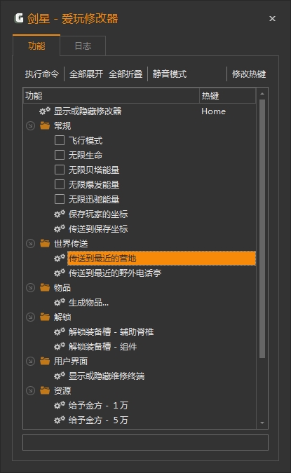Collapse the 资源 group arrow

30,390
